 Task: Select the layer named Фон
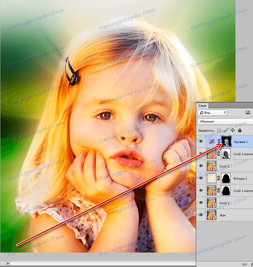[223, 215]
